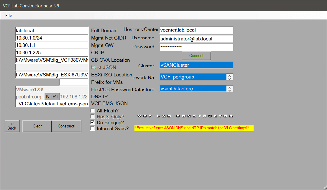Click the 'ESXi ISO Location' label
The width and height of the screenshot is (327, 190).
click(111, 75)
